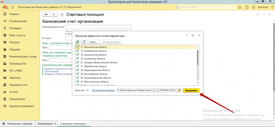The height and width of the screenshot is (127, 275).
Task: Check all regions toolbar icon
Action: (78, 42)
